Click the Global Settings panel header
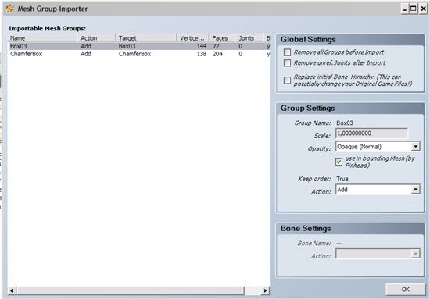430x299 pixels. [x=350, y=40]
